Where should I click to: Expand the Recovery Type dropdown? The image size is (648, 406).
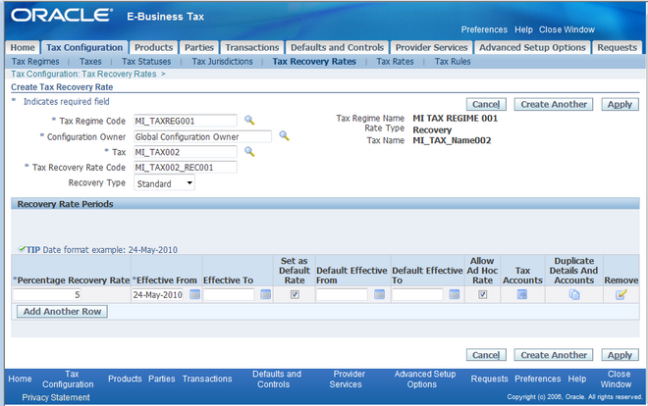point(164,183)
